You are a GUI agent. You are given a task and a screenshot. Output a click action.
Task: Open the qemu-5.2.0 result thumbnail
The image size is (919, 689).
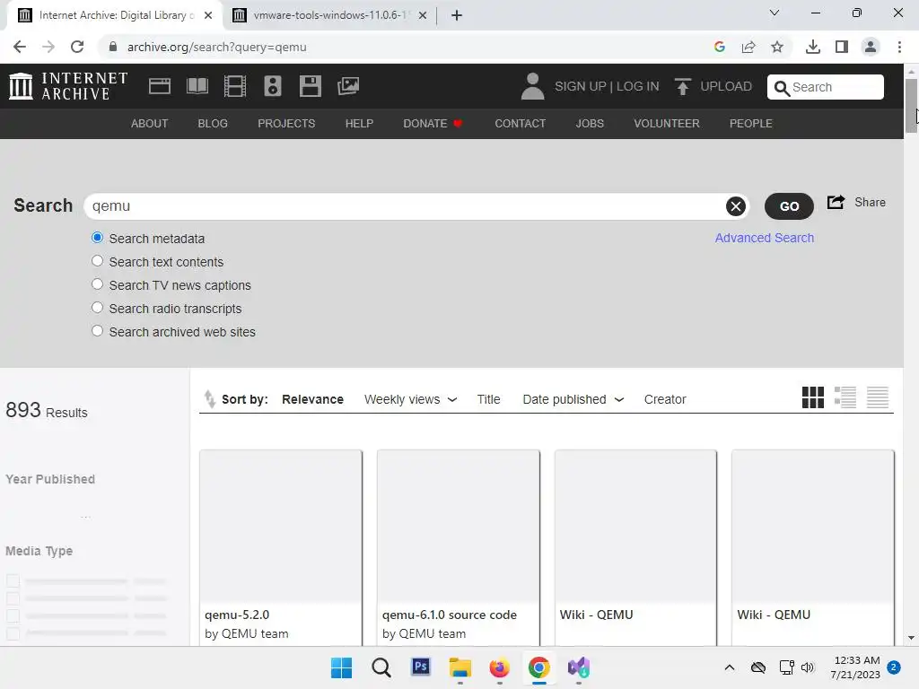pos(281,526)
